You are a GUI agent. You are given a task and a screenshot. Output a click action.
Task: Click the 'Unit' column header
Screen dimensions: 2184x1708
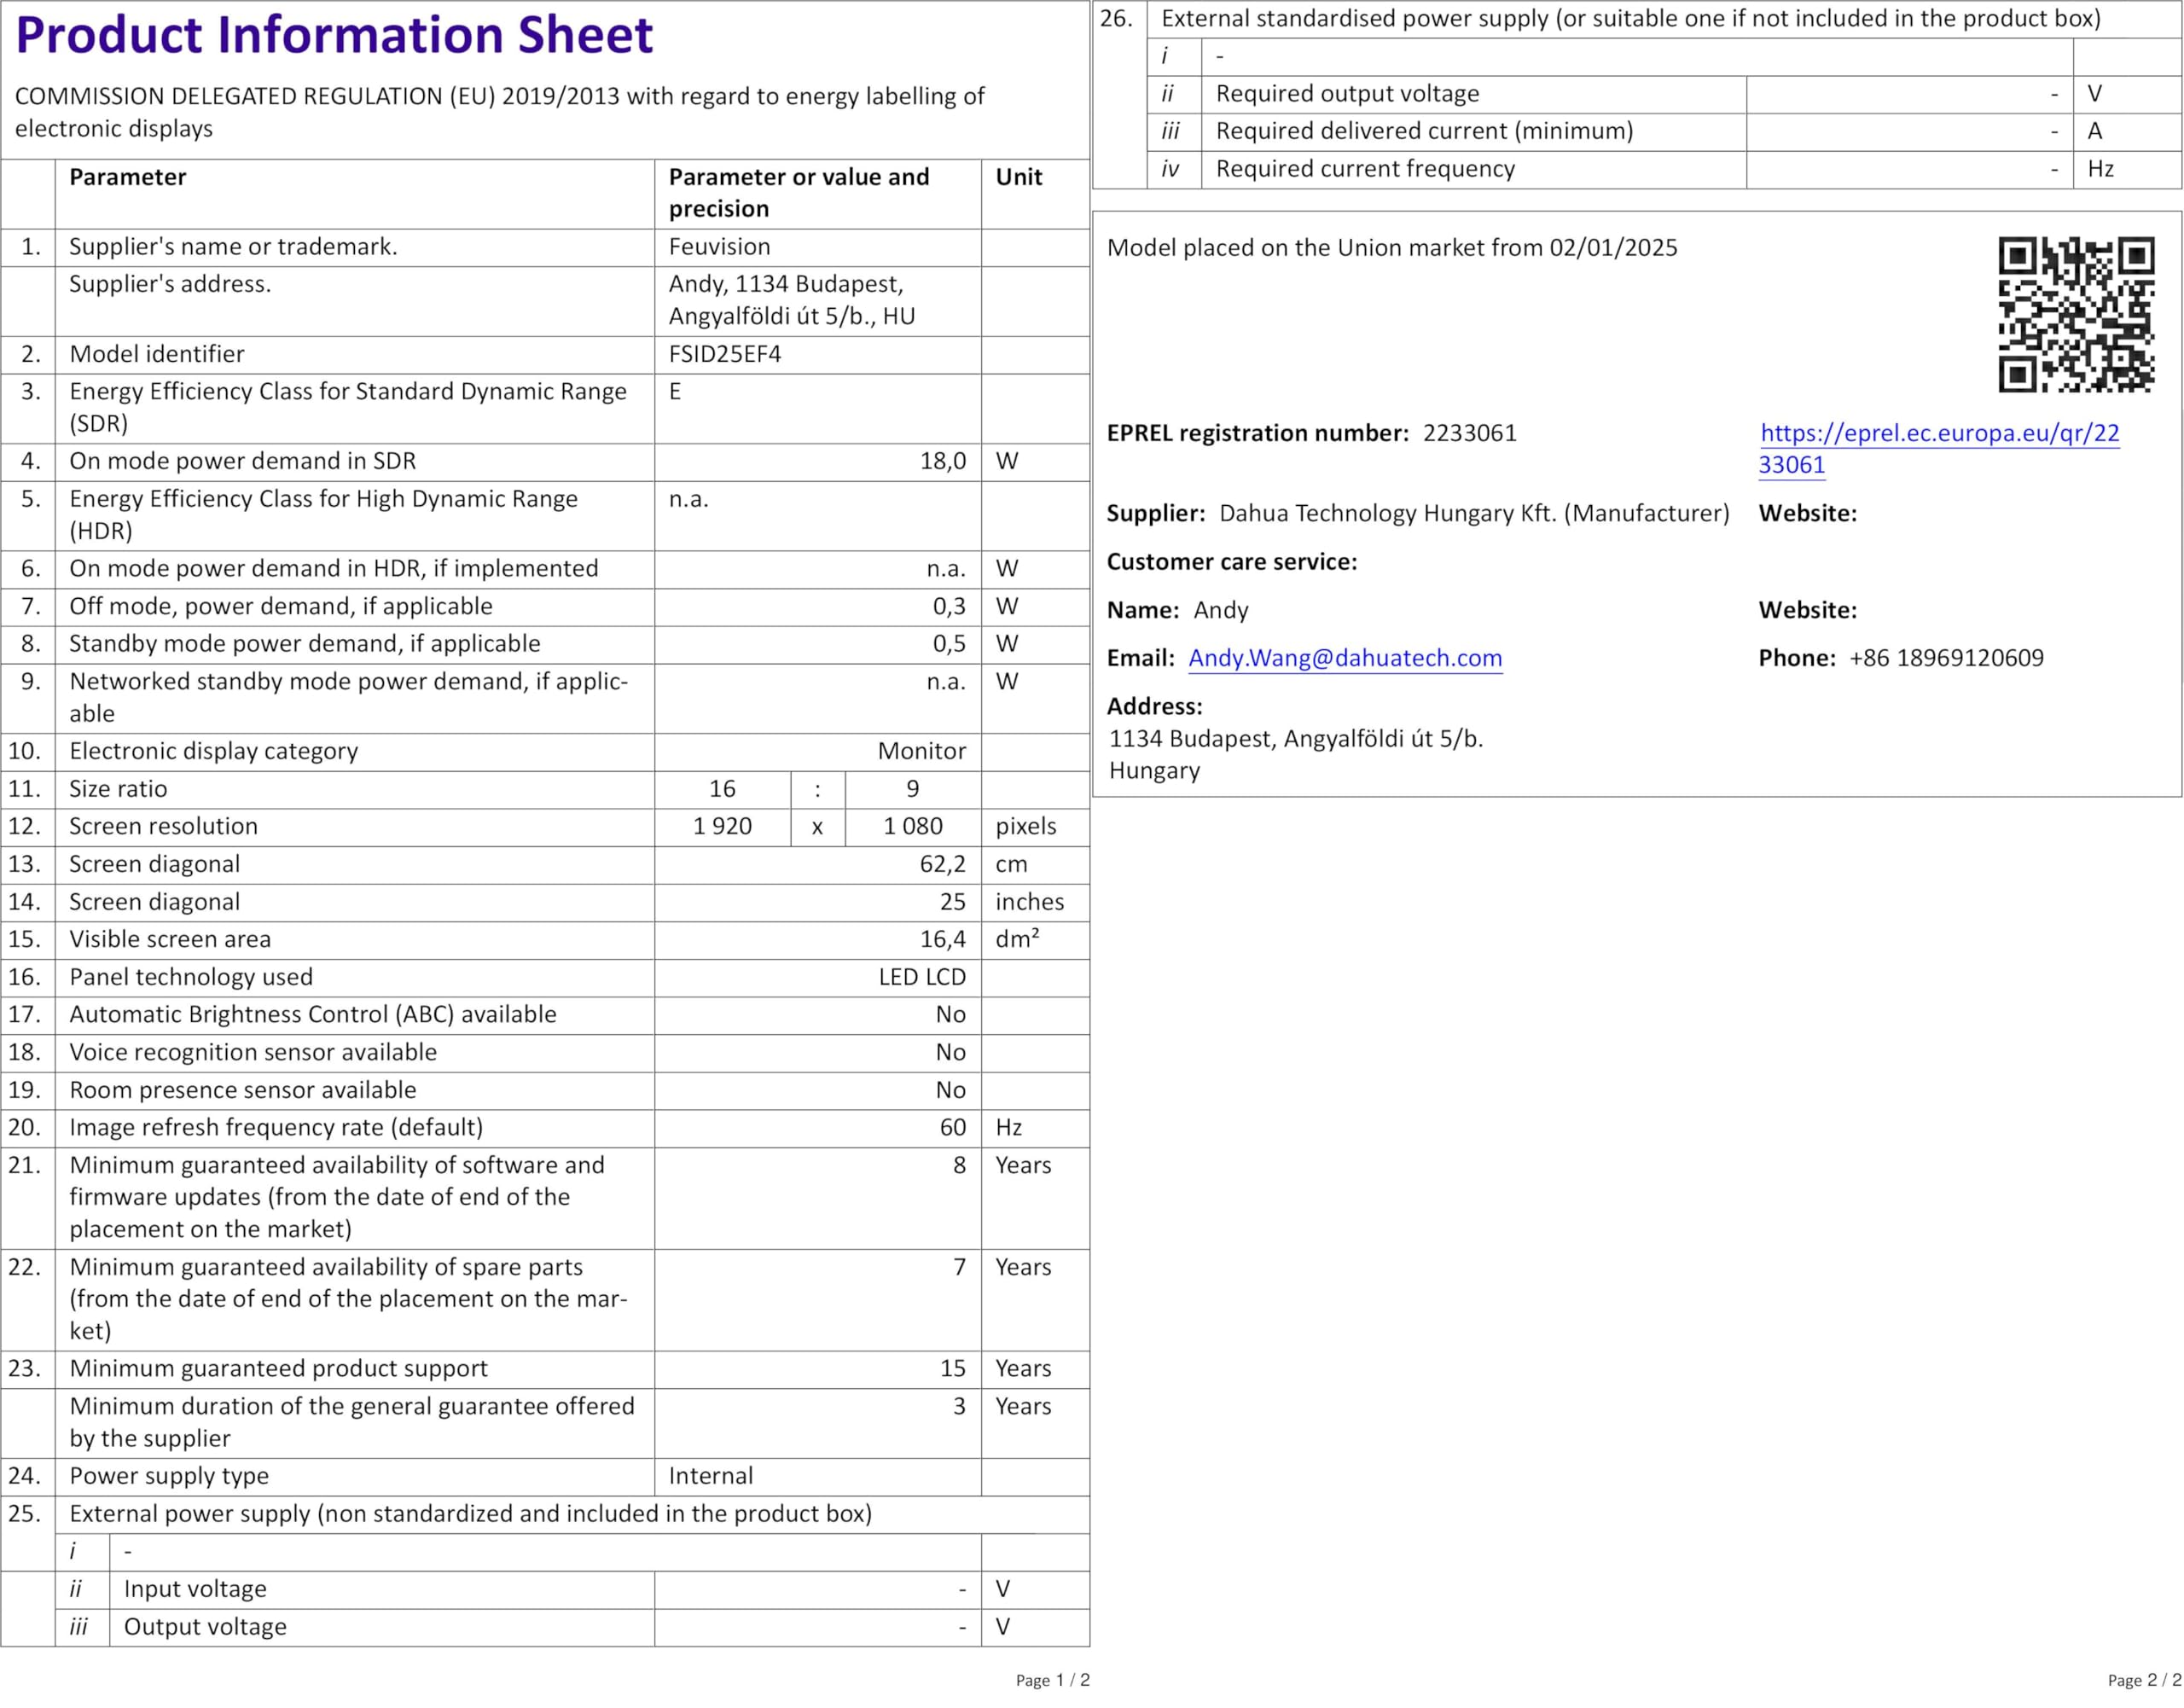1018,178
